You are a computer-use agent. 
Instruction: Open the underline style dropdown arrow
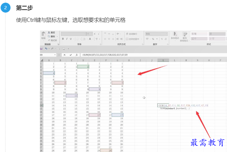pyautogui.click(x=74, y=39)
